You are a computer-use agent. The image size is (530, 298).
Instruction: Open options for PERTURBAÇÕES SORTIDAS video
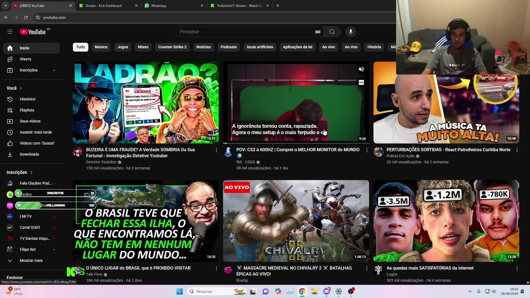tap(517, 150)
